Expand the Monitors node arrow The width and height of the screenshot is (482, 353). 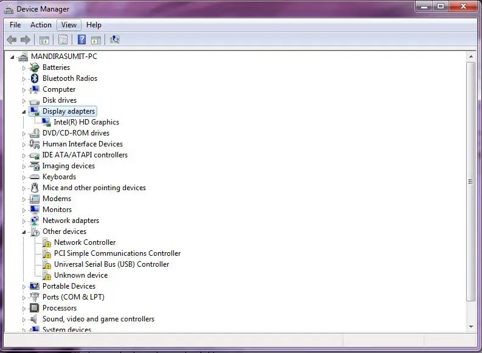24,210
